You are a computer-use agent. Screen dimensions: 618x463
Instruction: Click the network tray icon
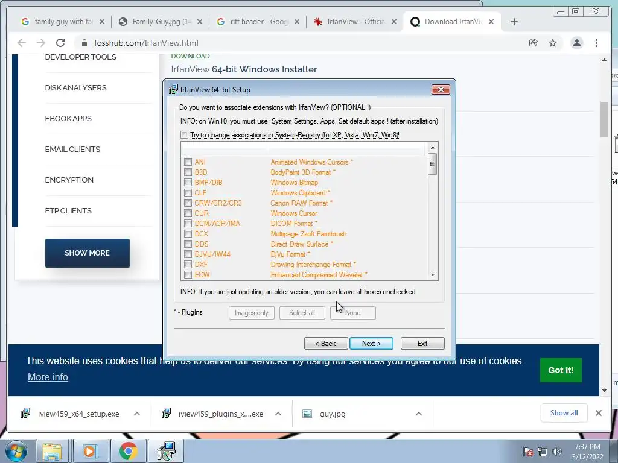point(543,452)
